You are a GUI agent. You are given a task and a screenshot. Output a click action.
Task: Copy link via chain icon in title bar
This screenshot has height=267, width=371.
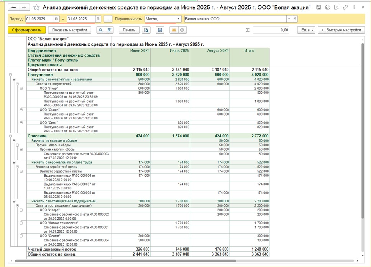pos(345,7)
